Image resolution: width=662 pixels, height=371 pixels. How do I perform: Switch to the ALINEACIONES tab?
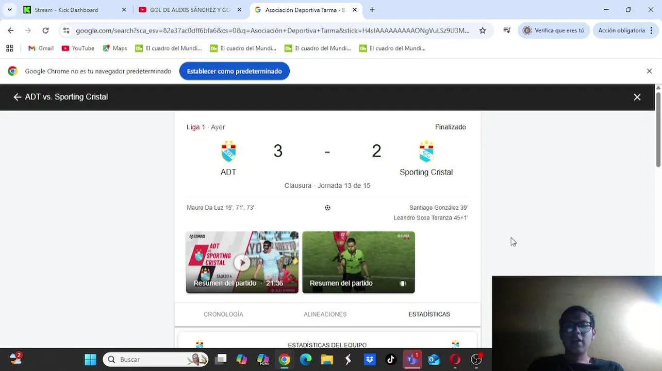[325, 314]
